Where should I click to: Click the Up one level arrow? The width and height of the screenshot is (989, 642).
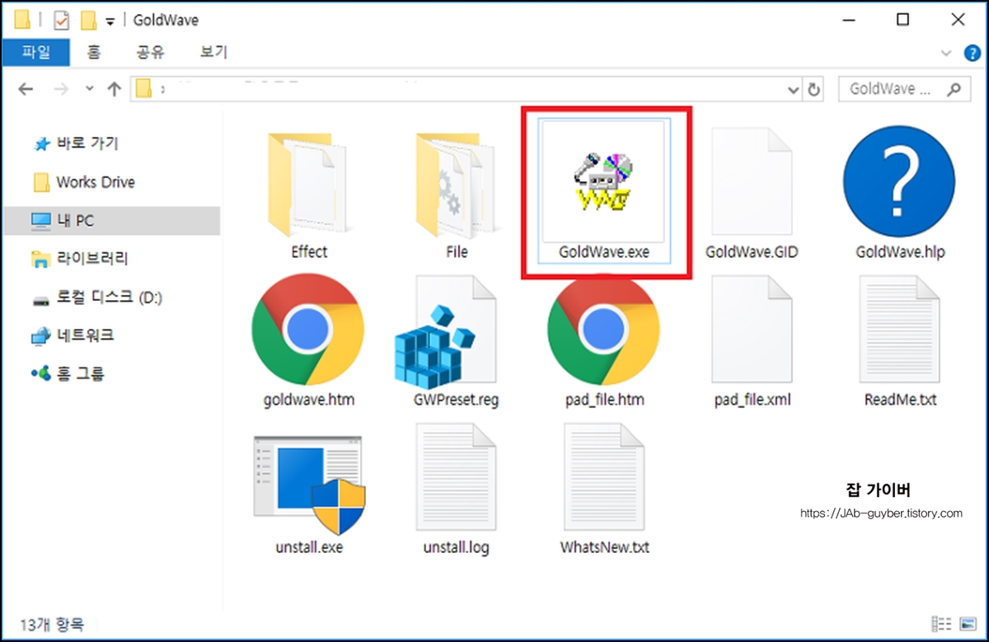(115, 90)
